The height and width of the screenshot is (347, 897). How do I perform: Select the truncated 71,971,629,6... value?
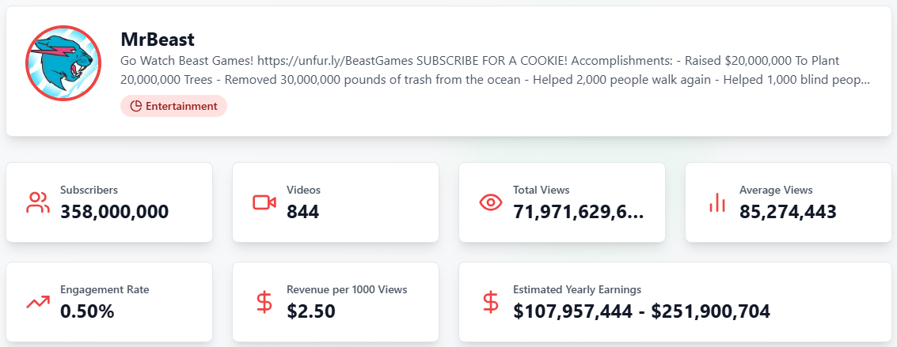coord(579,212)
